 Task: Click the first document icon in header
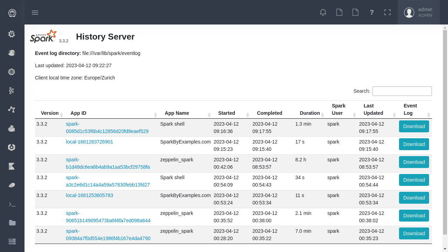[339, 13]
